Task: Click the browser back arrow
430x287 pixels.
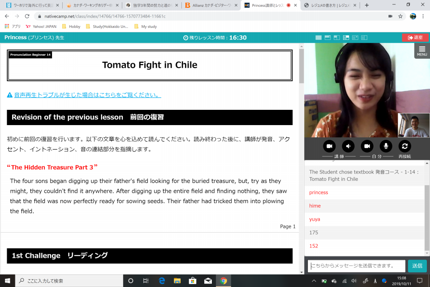Action: click(7, 16)
